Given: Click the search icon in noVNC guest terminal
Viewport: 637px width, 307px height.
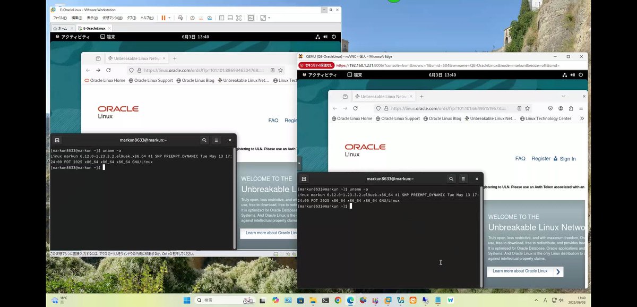Looking at the screenshot, I should pyautogui.click(x=451, y=179).
